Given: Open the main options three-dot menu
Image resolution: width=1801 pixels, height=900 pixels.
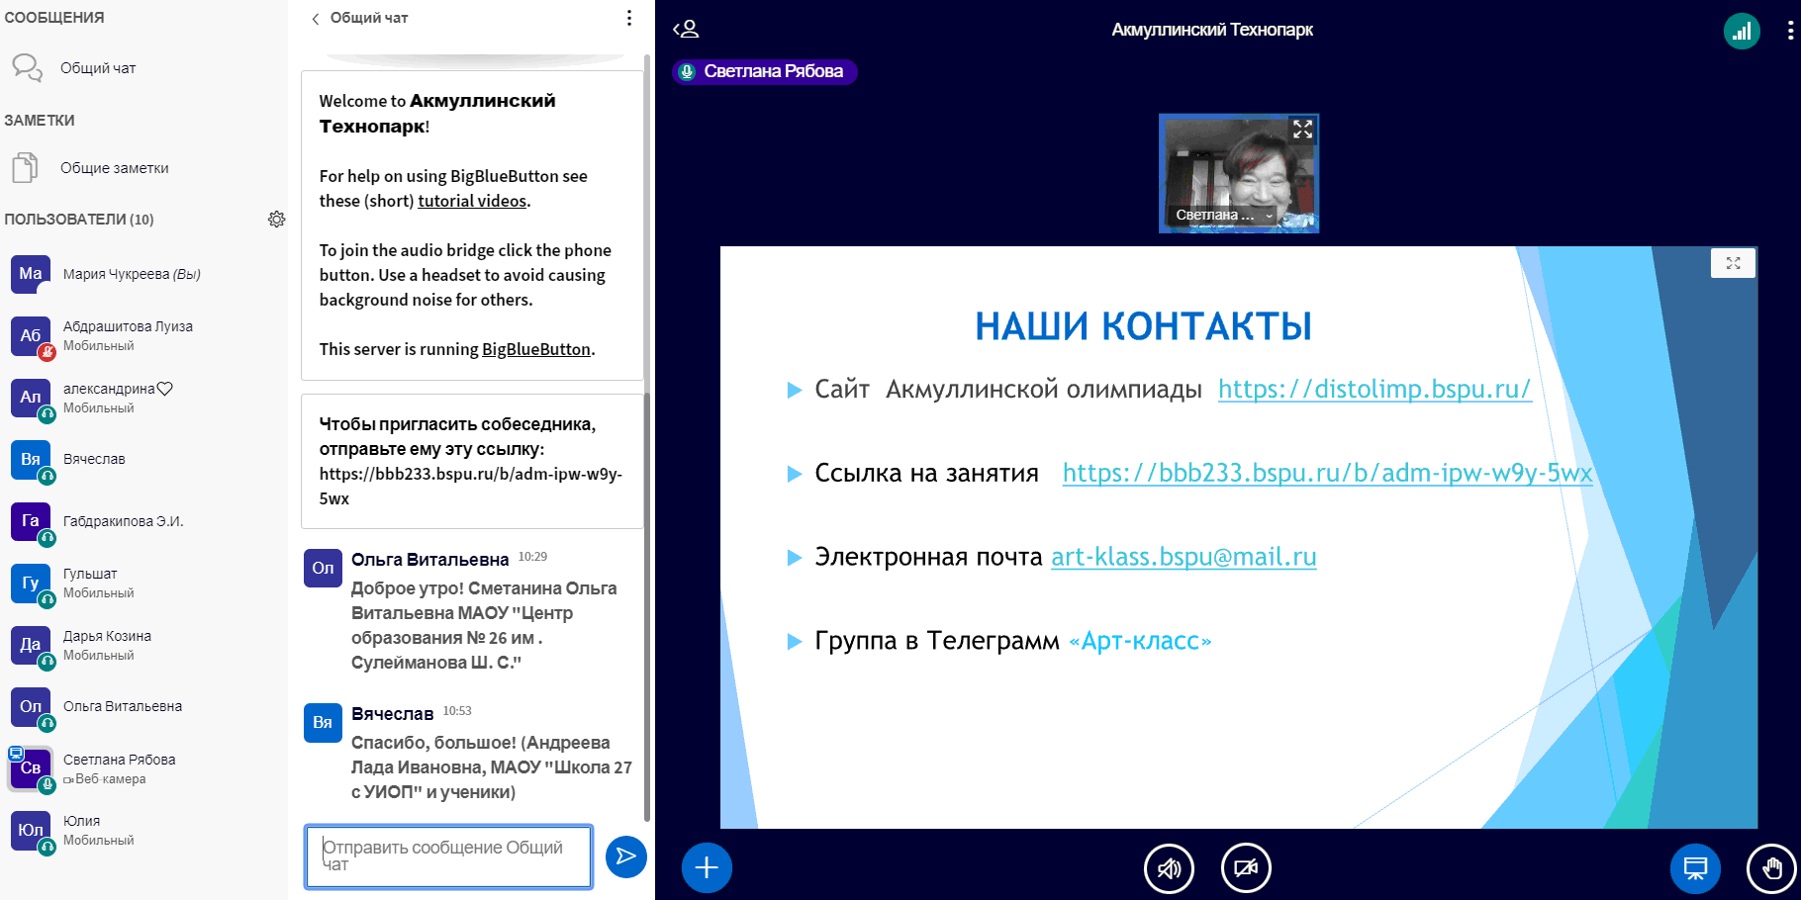Looking at the screenshot, I should (x=1789, y=31).
